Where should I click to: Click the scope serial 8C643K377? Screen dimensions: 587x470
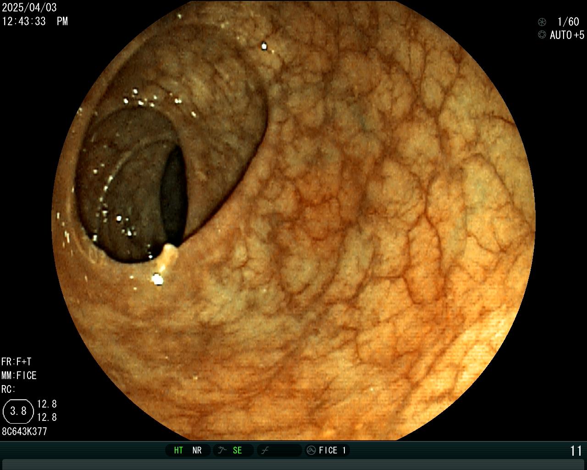25,431
